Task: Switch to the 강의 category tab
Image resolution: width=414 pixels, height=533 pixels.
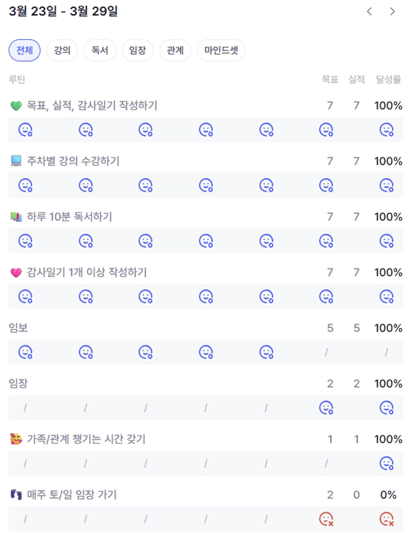Action: 62,51
